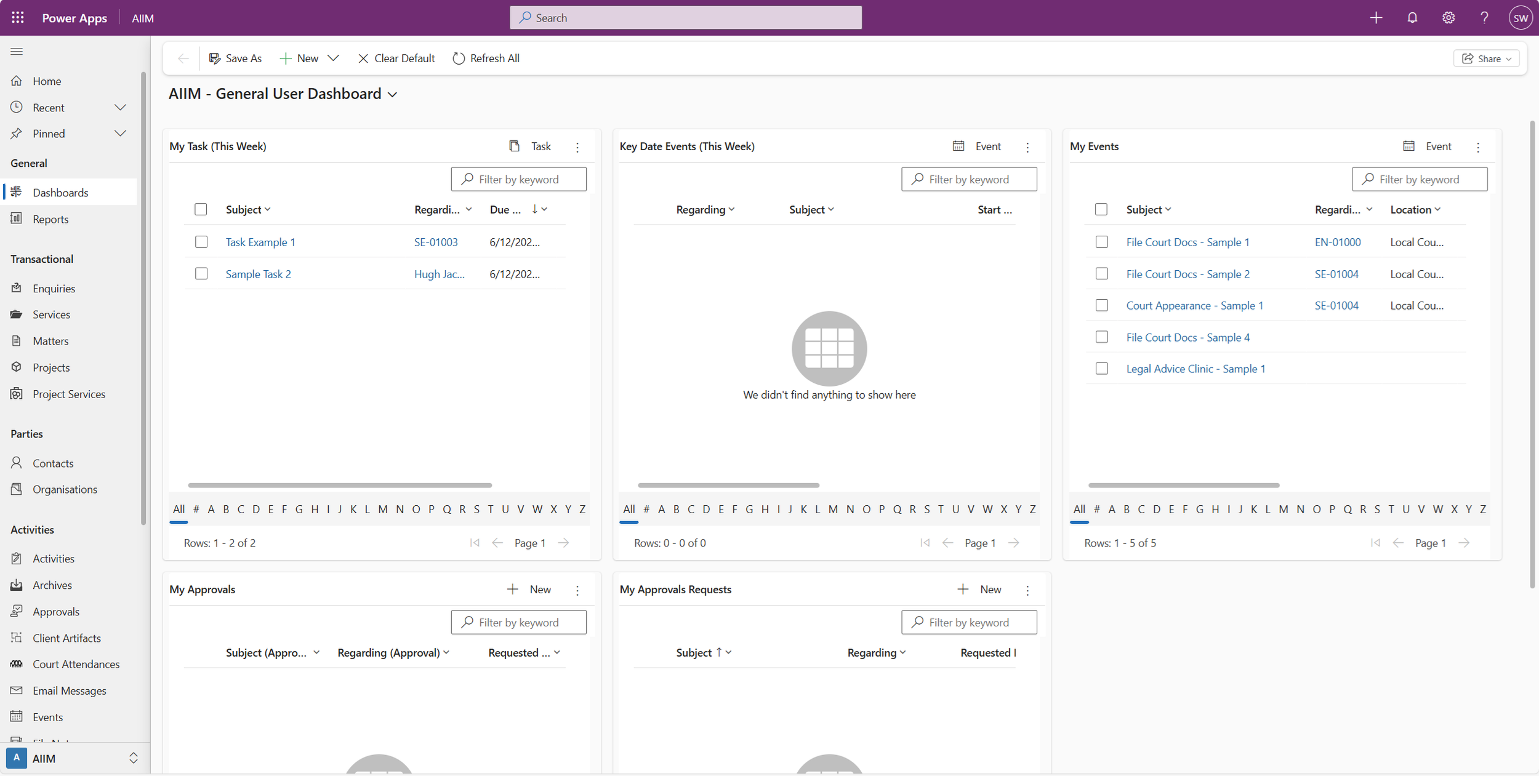Click the Refresh All icon
Viewport: 1539px width, 776px height.
click(x=459, y=58)
